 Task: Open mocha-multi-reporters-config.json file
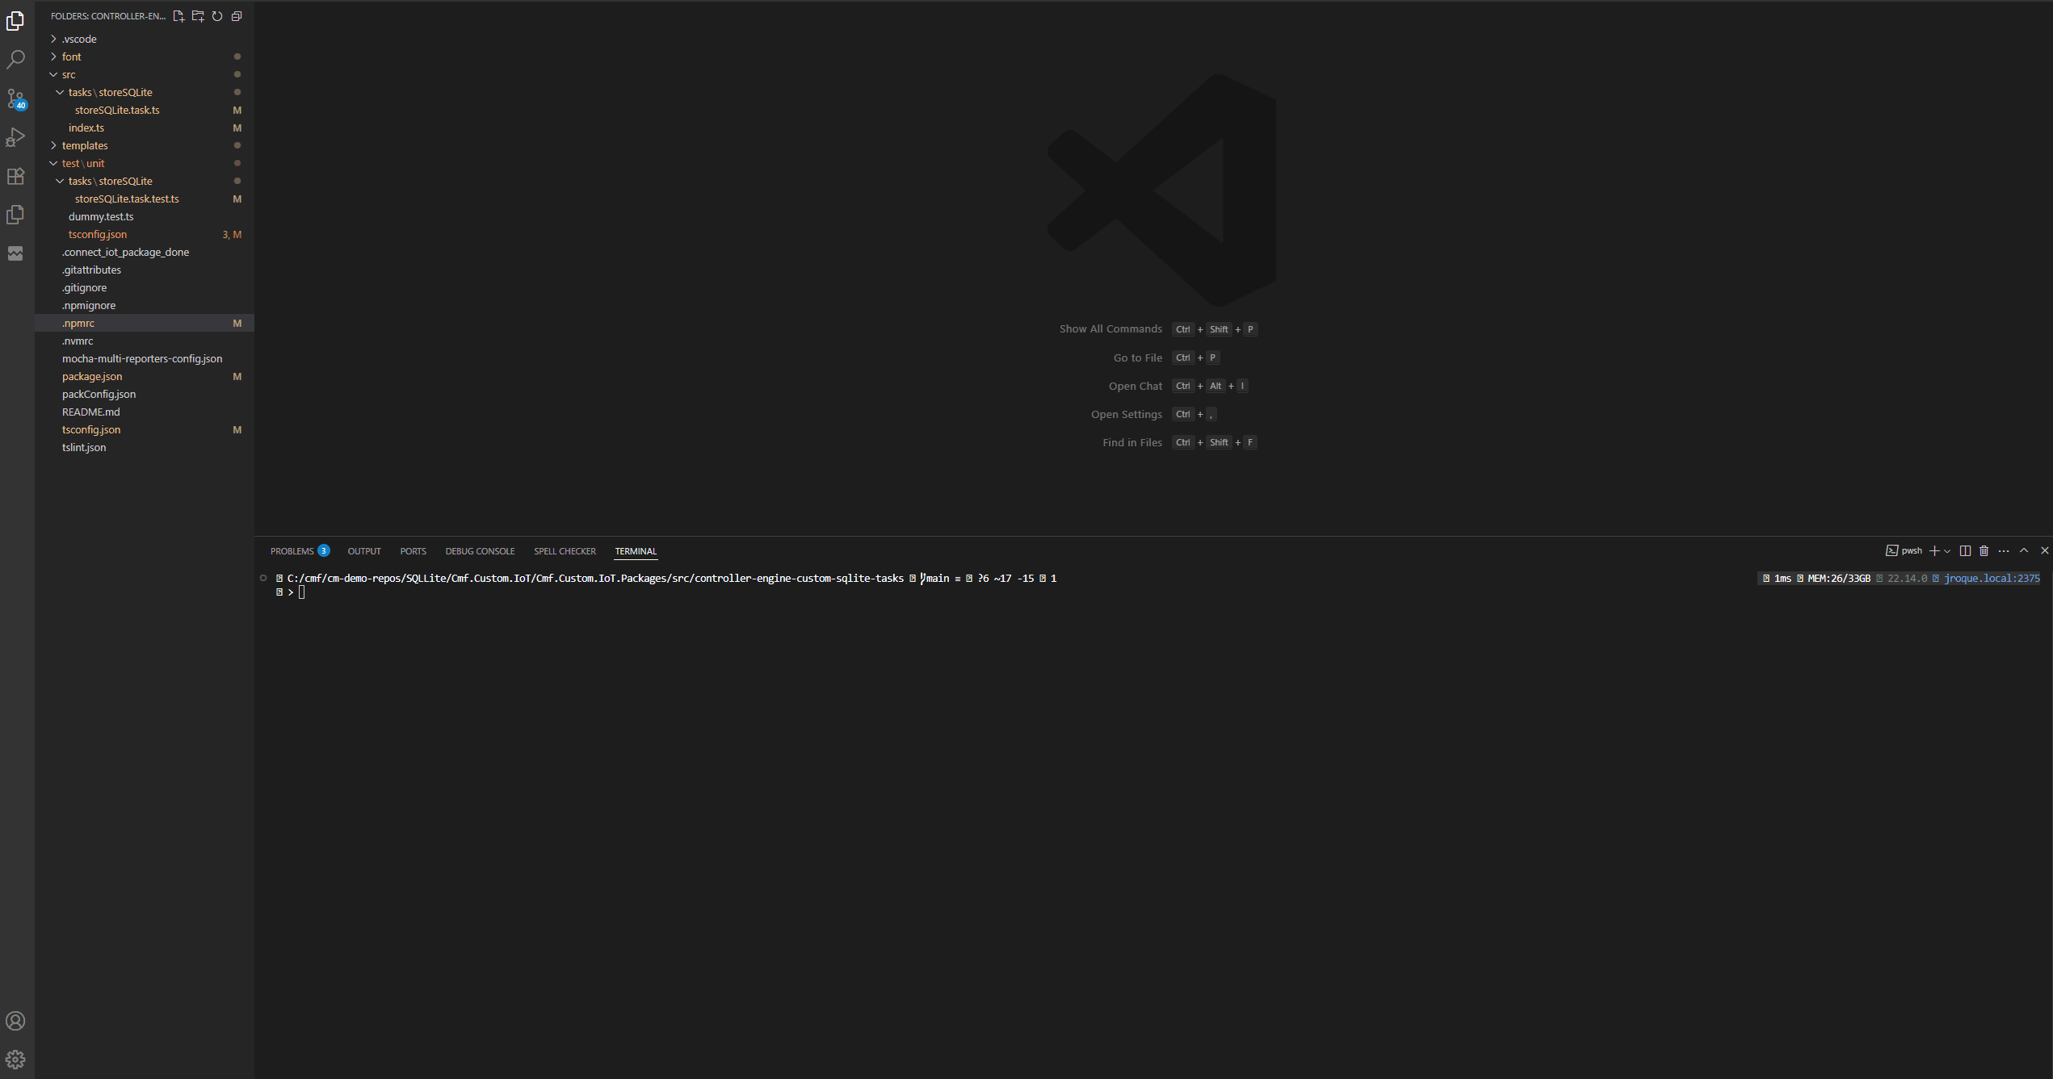pos(145,358)
